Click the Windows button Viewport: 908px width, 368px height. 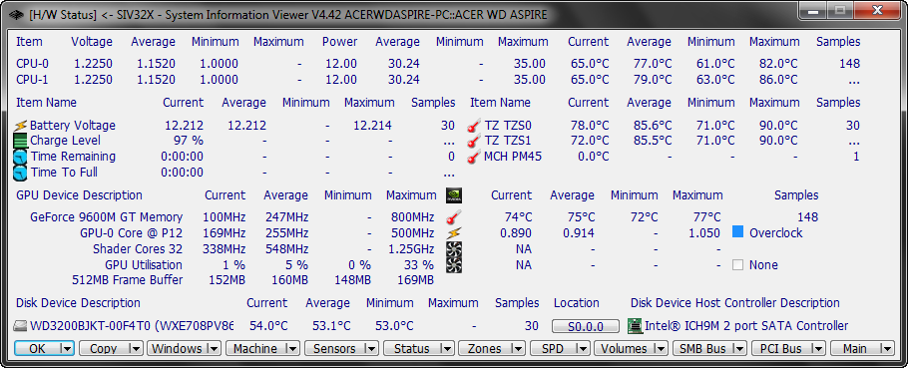click(185, 348)
